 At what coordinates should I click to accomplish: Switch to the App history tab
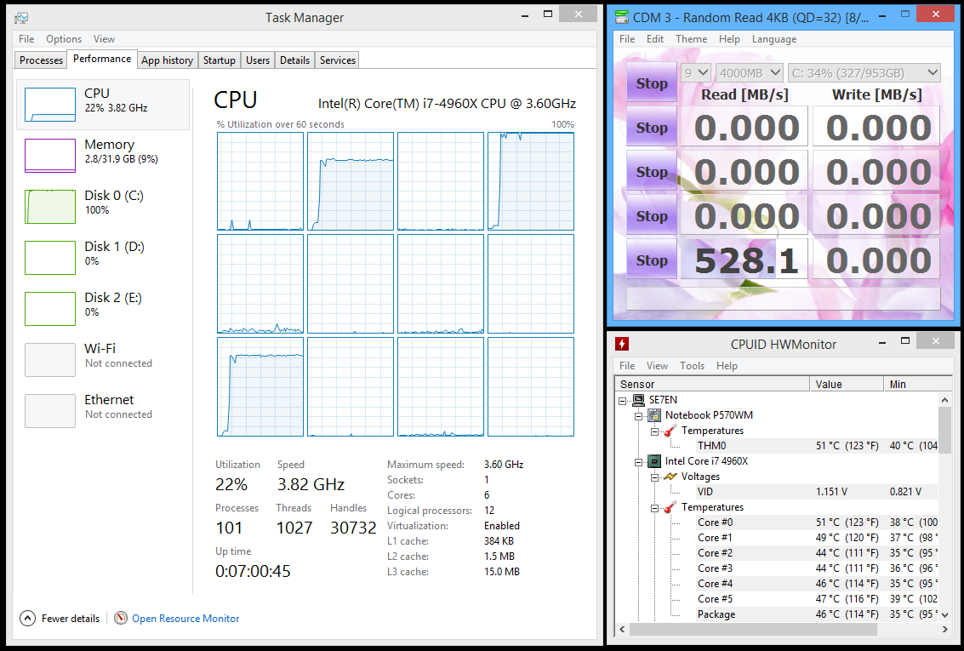(x=168, y=60)
